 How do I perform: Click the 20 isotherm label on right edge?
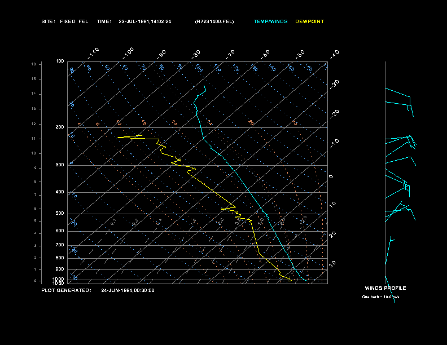point(332,235)
